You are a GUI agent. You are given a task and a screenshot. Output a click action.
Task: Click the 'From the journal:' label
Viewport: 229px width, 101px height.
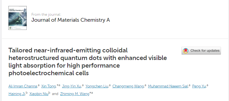coord(46,15)
